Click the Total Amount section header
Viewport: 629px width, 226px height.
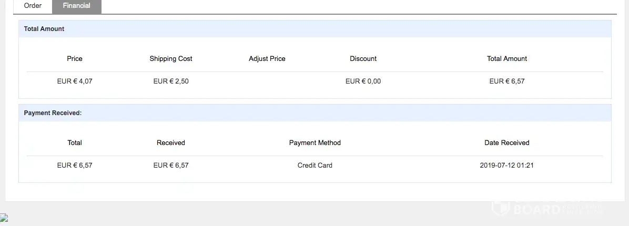coord(44,29)
